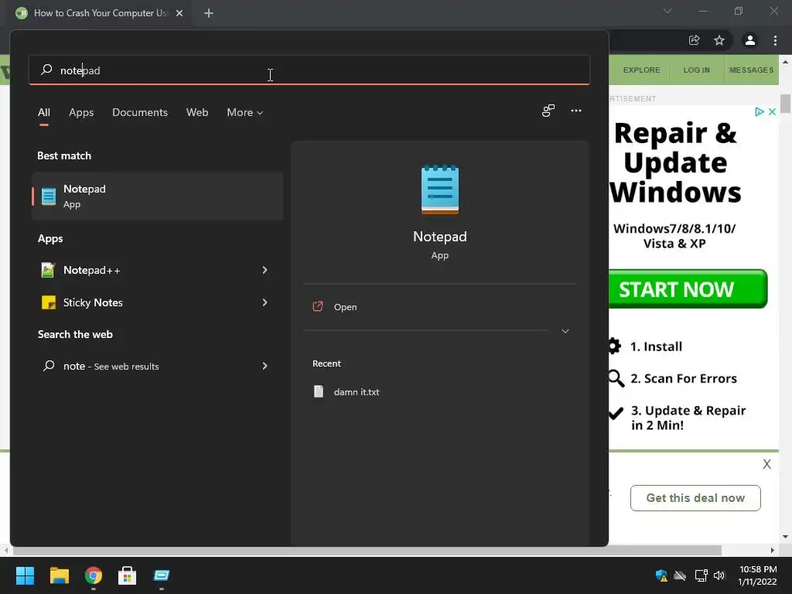Click the scroll-down arrow on the page scrollbar
792x594 pixels.
(x=785, y=537)
